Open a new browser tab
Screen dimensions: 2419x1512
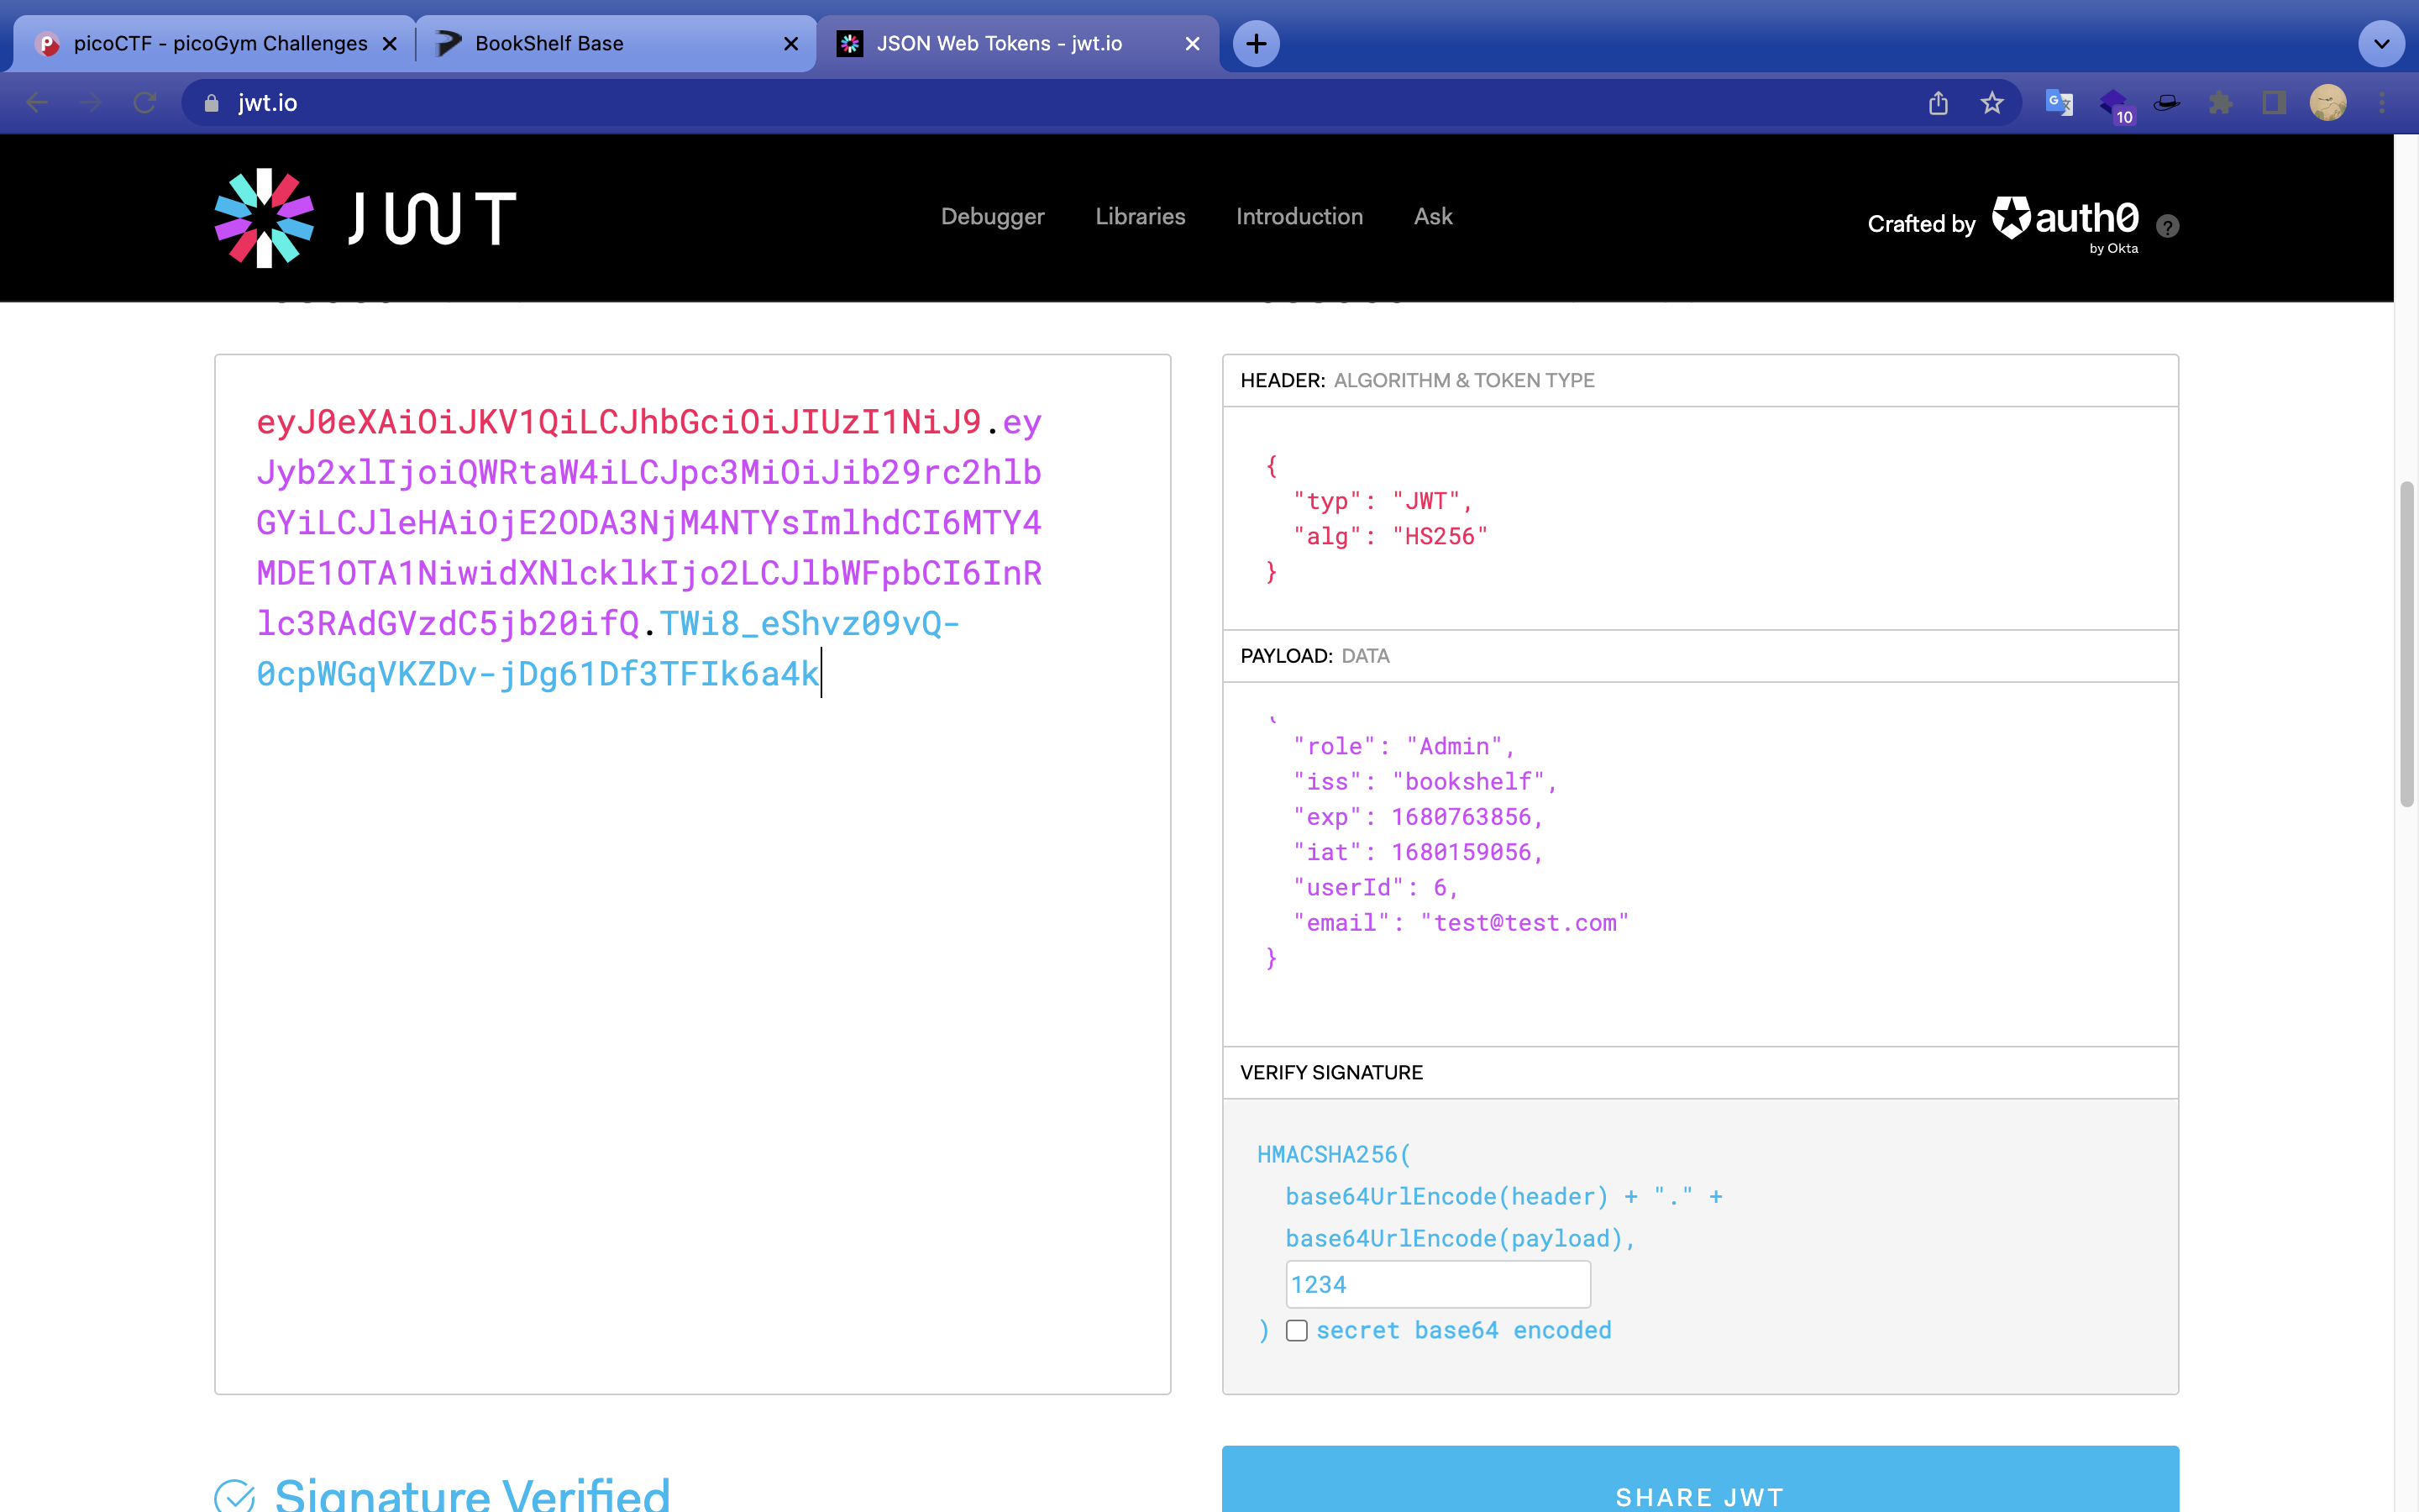[1256, 43]
